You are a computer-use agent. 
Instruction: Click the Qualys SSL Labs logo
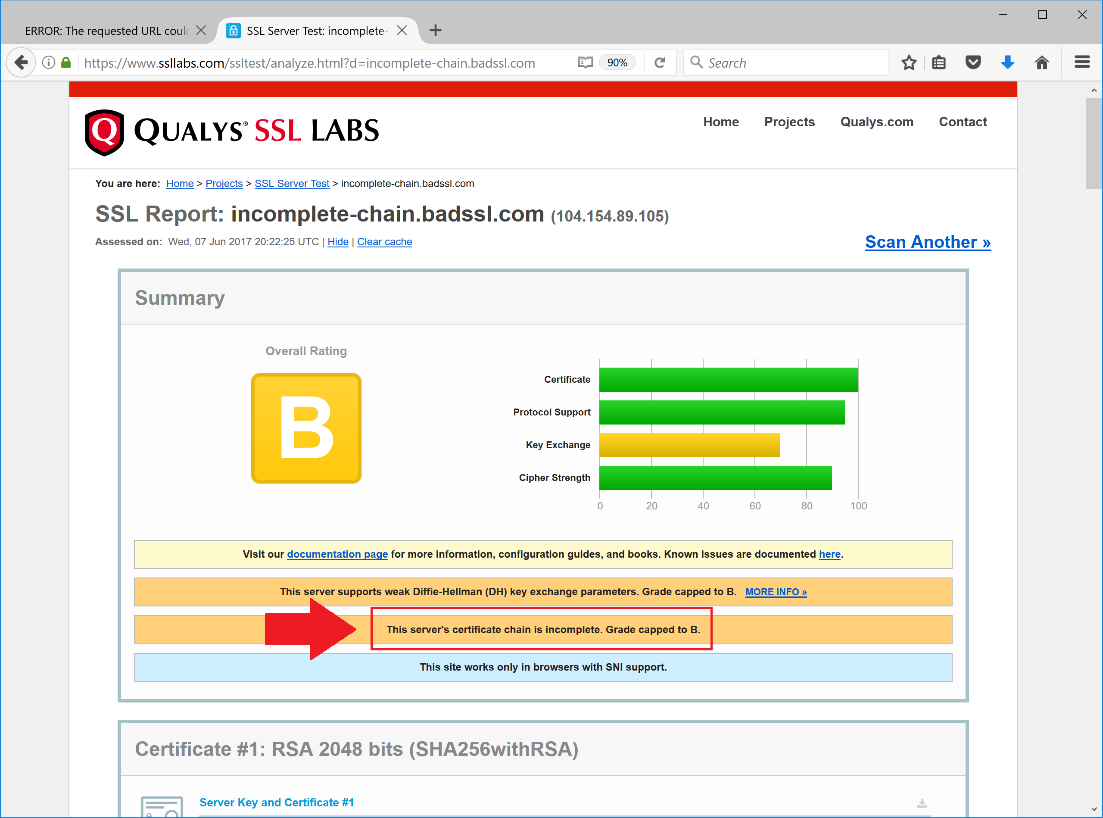[231, 132]
